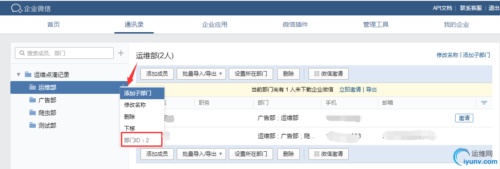Select 运维点滴记录 in the tree
500x169 pixels.
[52, 75]
